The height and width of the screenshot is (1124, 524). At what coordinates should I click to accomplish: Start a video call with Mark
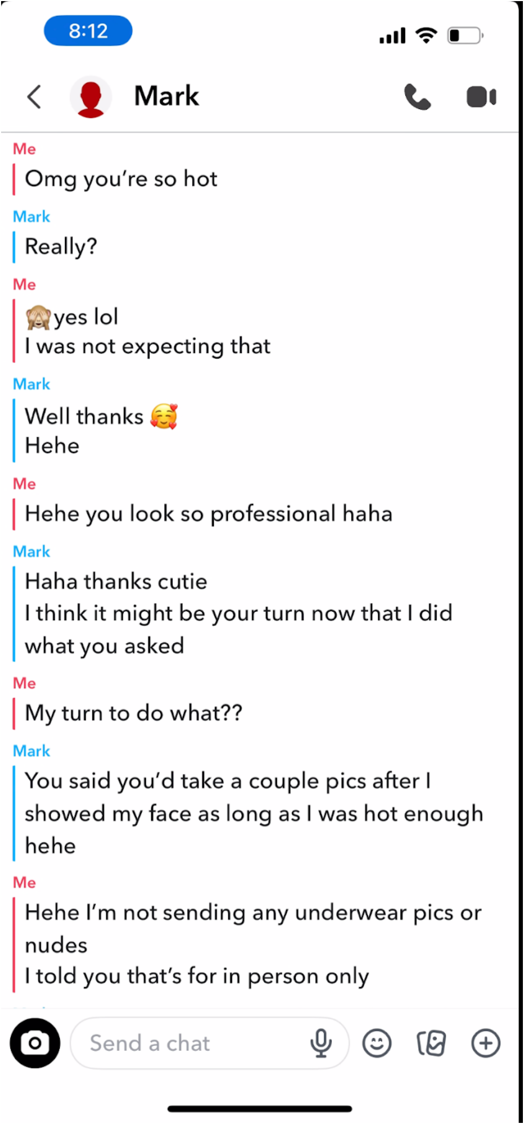pyautogui.click(x=481, y=97)
